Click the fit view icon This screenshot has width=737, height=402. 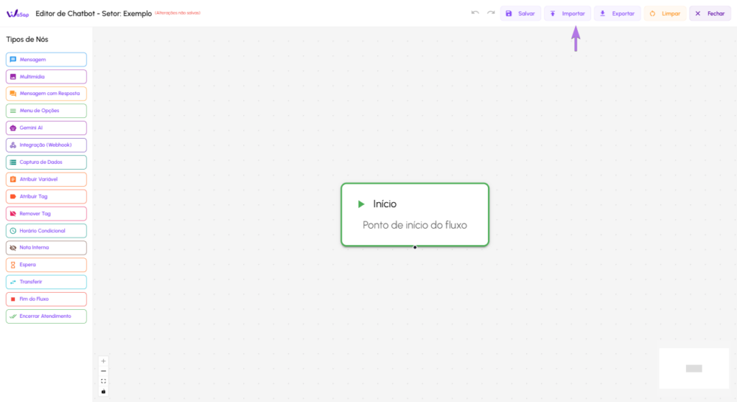coord(104,381)
